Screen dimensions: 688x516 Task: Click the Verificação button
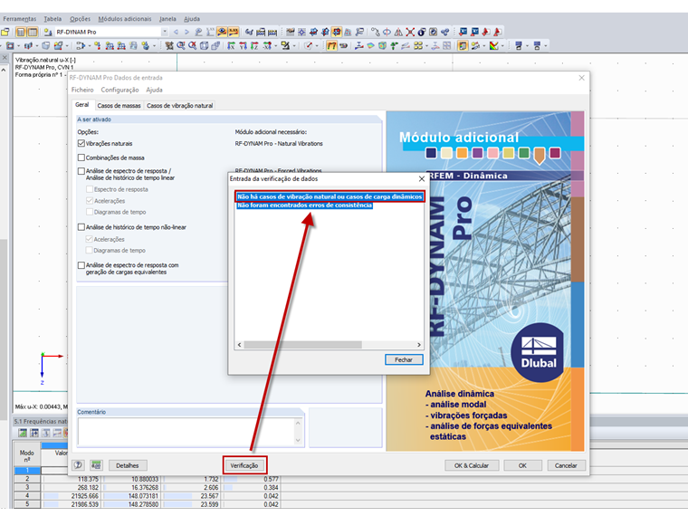(244, 465)
